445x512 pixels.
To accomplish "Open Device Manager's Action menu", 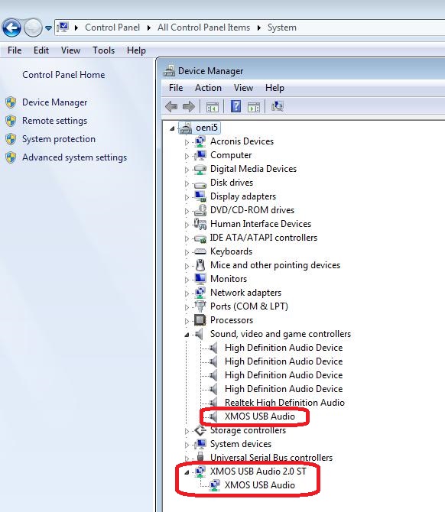I will pos(208,88).
